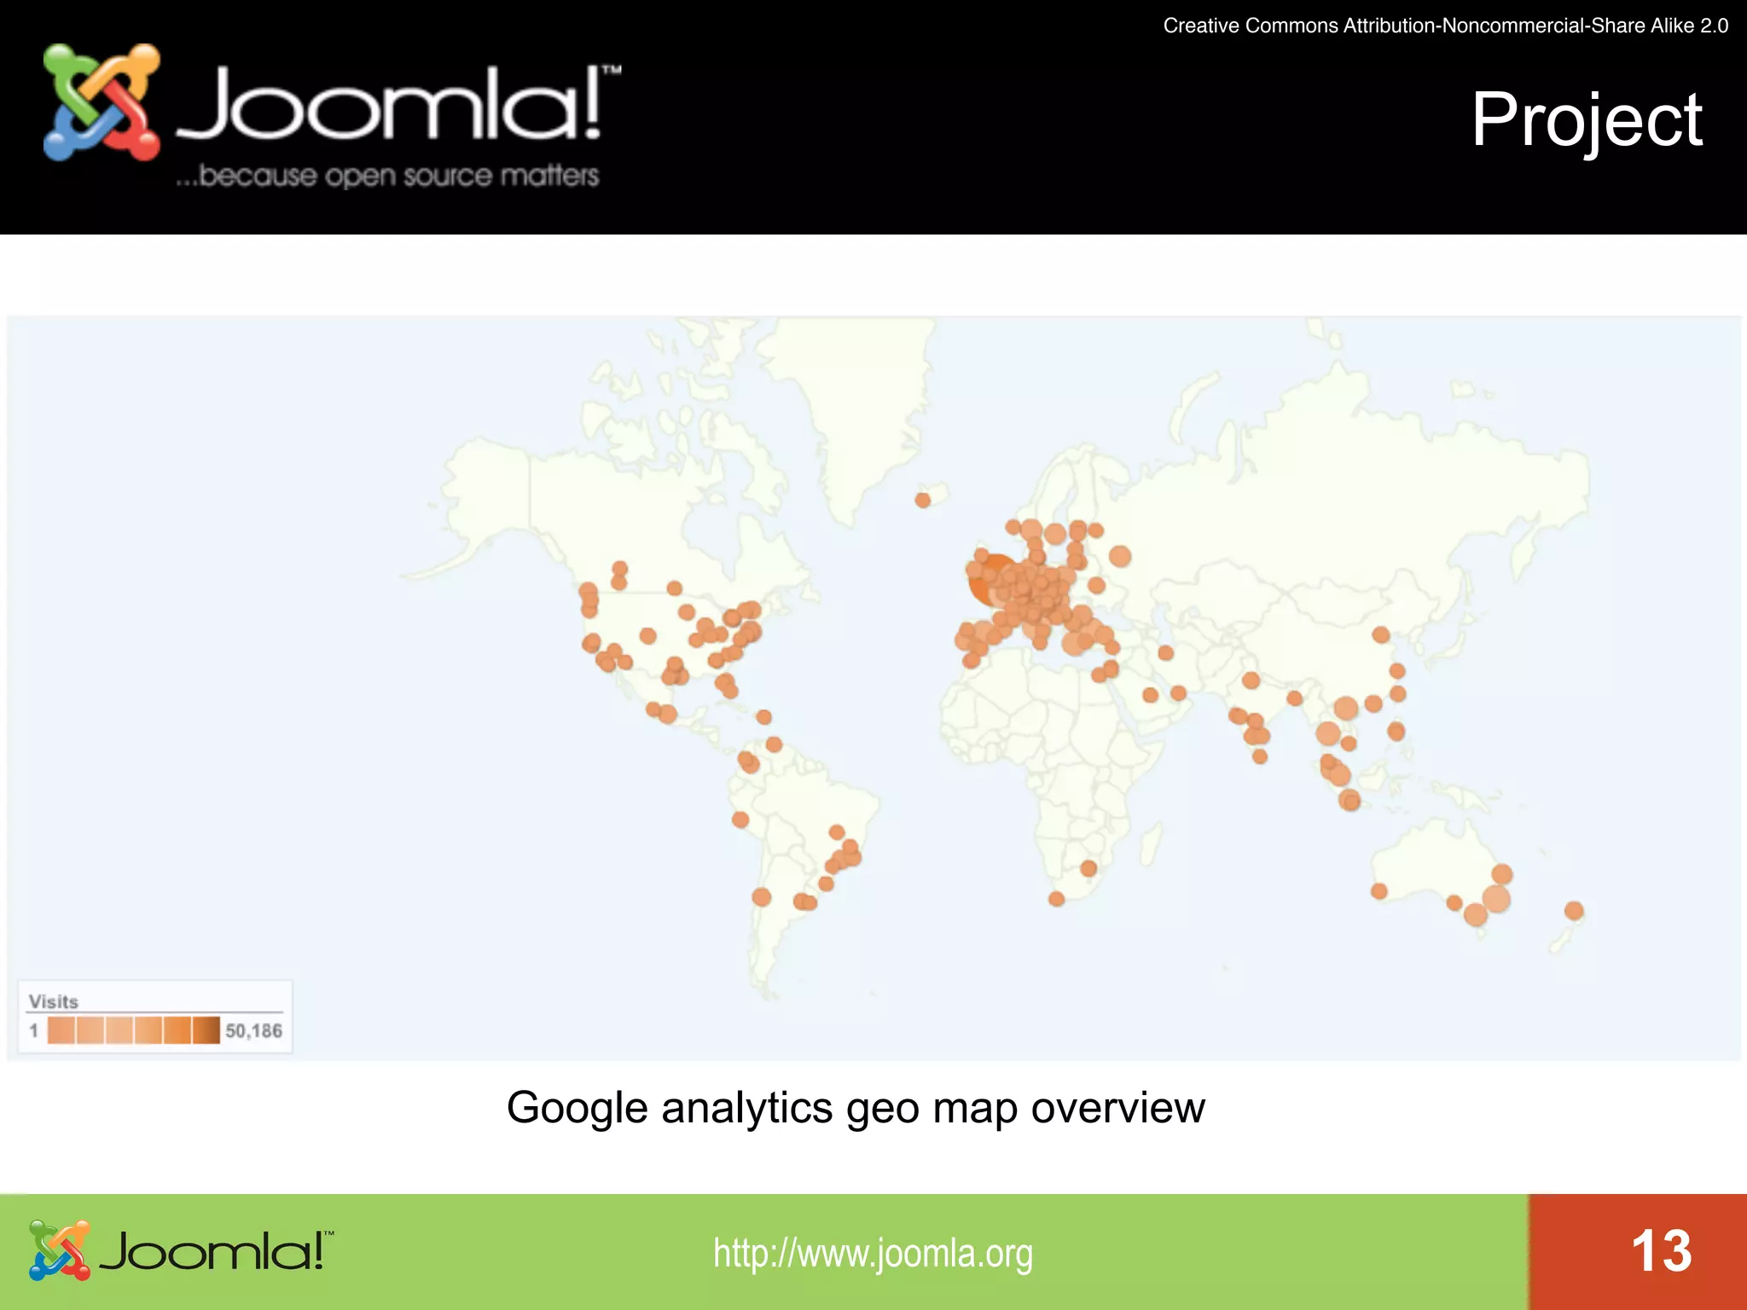The image size is (1747, 1310).
Task: Click the Visits legend title
Action: (54, 1001)
